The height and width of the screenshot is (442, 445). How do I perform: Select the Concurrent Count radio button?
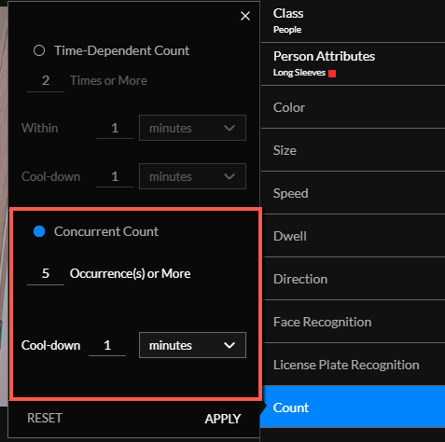39,231
